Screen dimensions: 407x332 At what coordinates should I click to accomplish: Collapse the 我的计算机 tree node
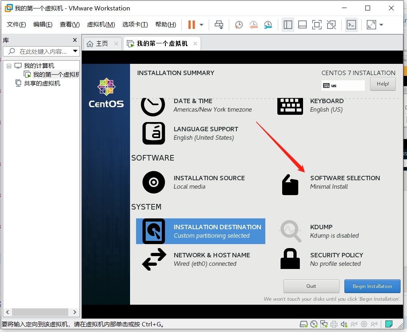point(9,66)
